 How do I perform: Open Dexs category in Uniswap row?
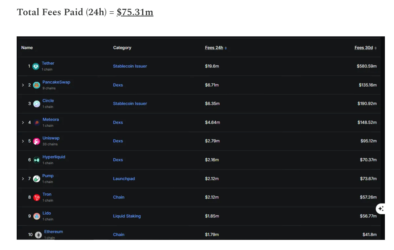(118, 141)
